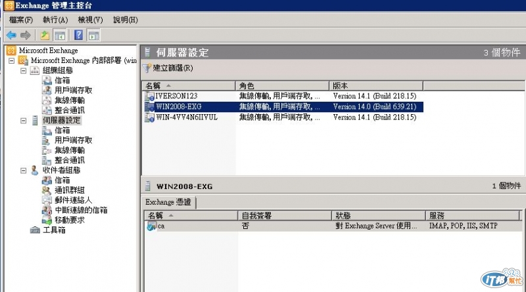Open the 執行(A) menu
The width and height of the screenshot is (526, 292).
point(55,20)
